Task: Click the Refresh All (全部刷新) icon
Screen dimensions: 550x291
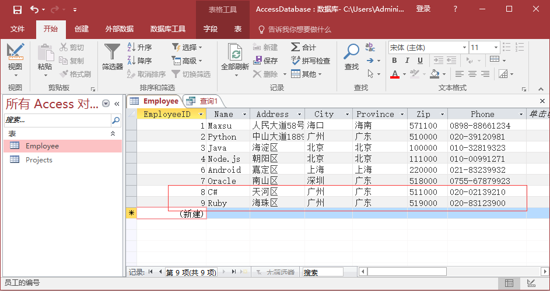Action: [235, 54]
